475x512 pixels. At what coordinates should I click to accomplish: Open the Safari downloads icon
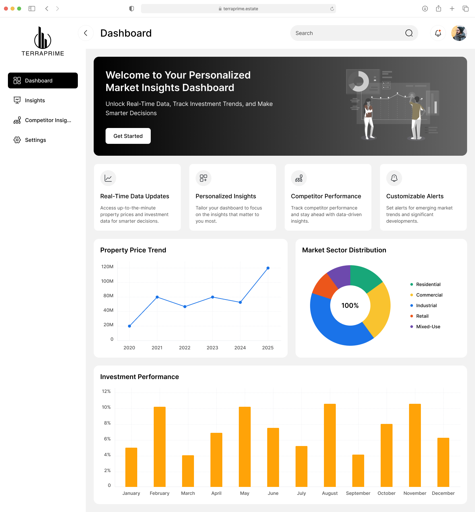coord(425,9)
